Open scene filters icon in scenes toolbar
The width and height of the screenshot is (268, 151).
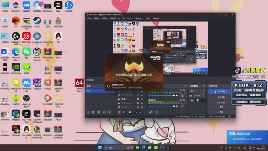pos(98,112)
